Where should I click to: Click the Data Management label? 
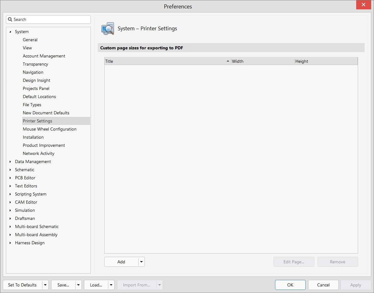[x=33, y=161]
